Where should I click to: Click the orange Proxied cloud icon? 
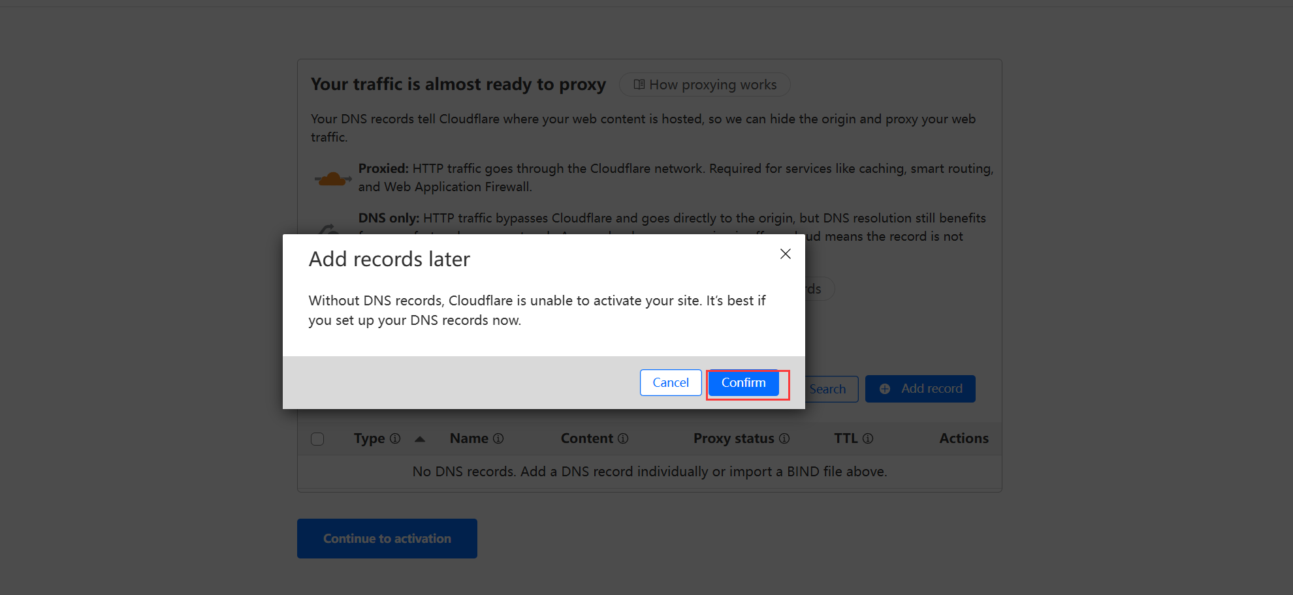coord(333,178)
